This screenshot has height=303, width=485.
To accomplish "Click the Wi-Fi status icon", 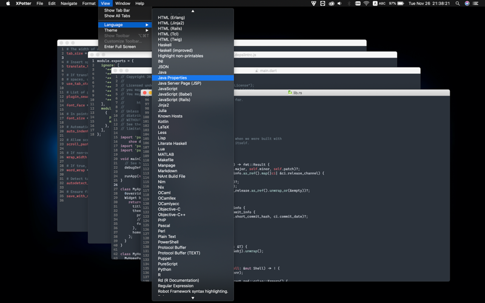I will [366, 4].
